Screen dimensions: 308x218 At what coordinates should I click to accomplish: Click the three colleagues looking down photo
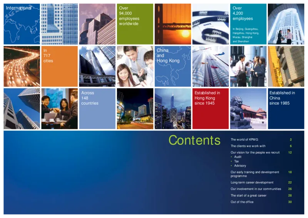[x=135, y=66]
